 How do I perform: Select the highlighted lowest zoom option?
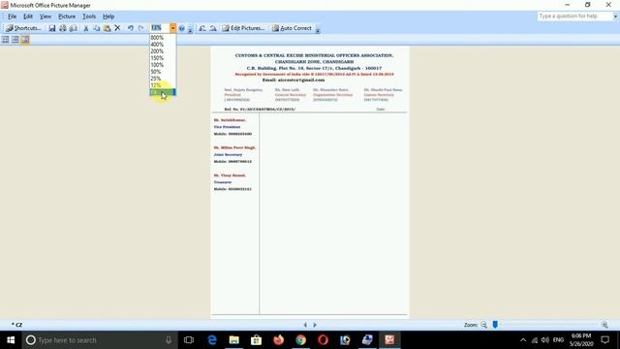[163, 92]
